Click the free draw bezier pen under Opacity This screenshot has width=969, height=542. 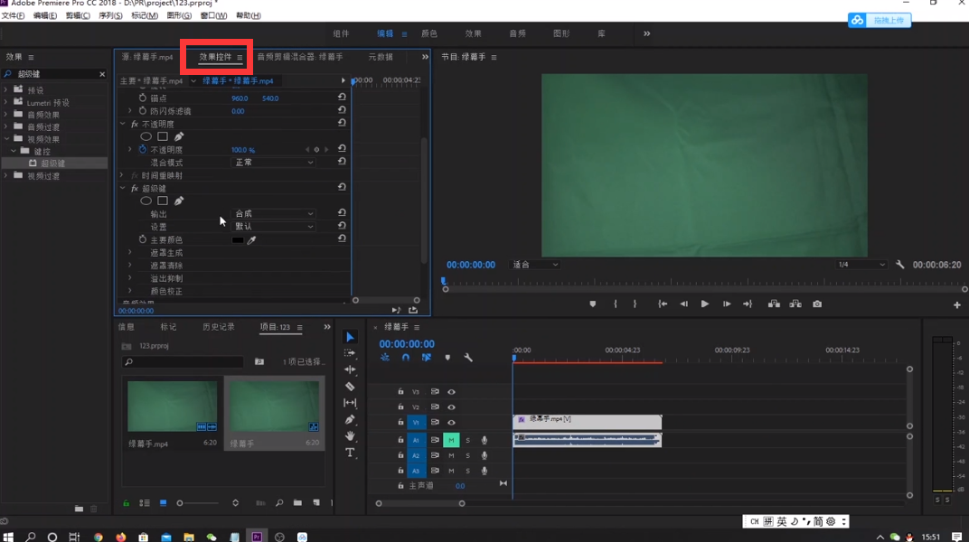point(179,136)
